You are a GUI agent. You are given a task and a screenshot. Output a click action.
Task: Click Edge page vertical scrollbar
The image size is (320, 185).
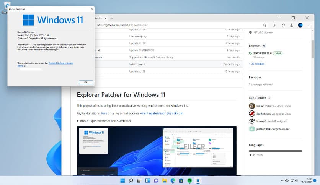tap(313, 49)
